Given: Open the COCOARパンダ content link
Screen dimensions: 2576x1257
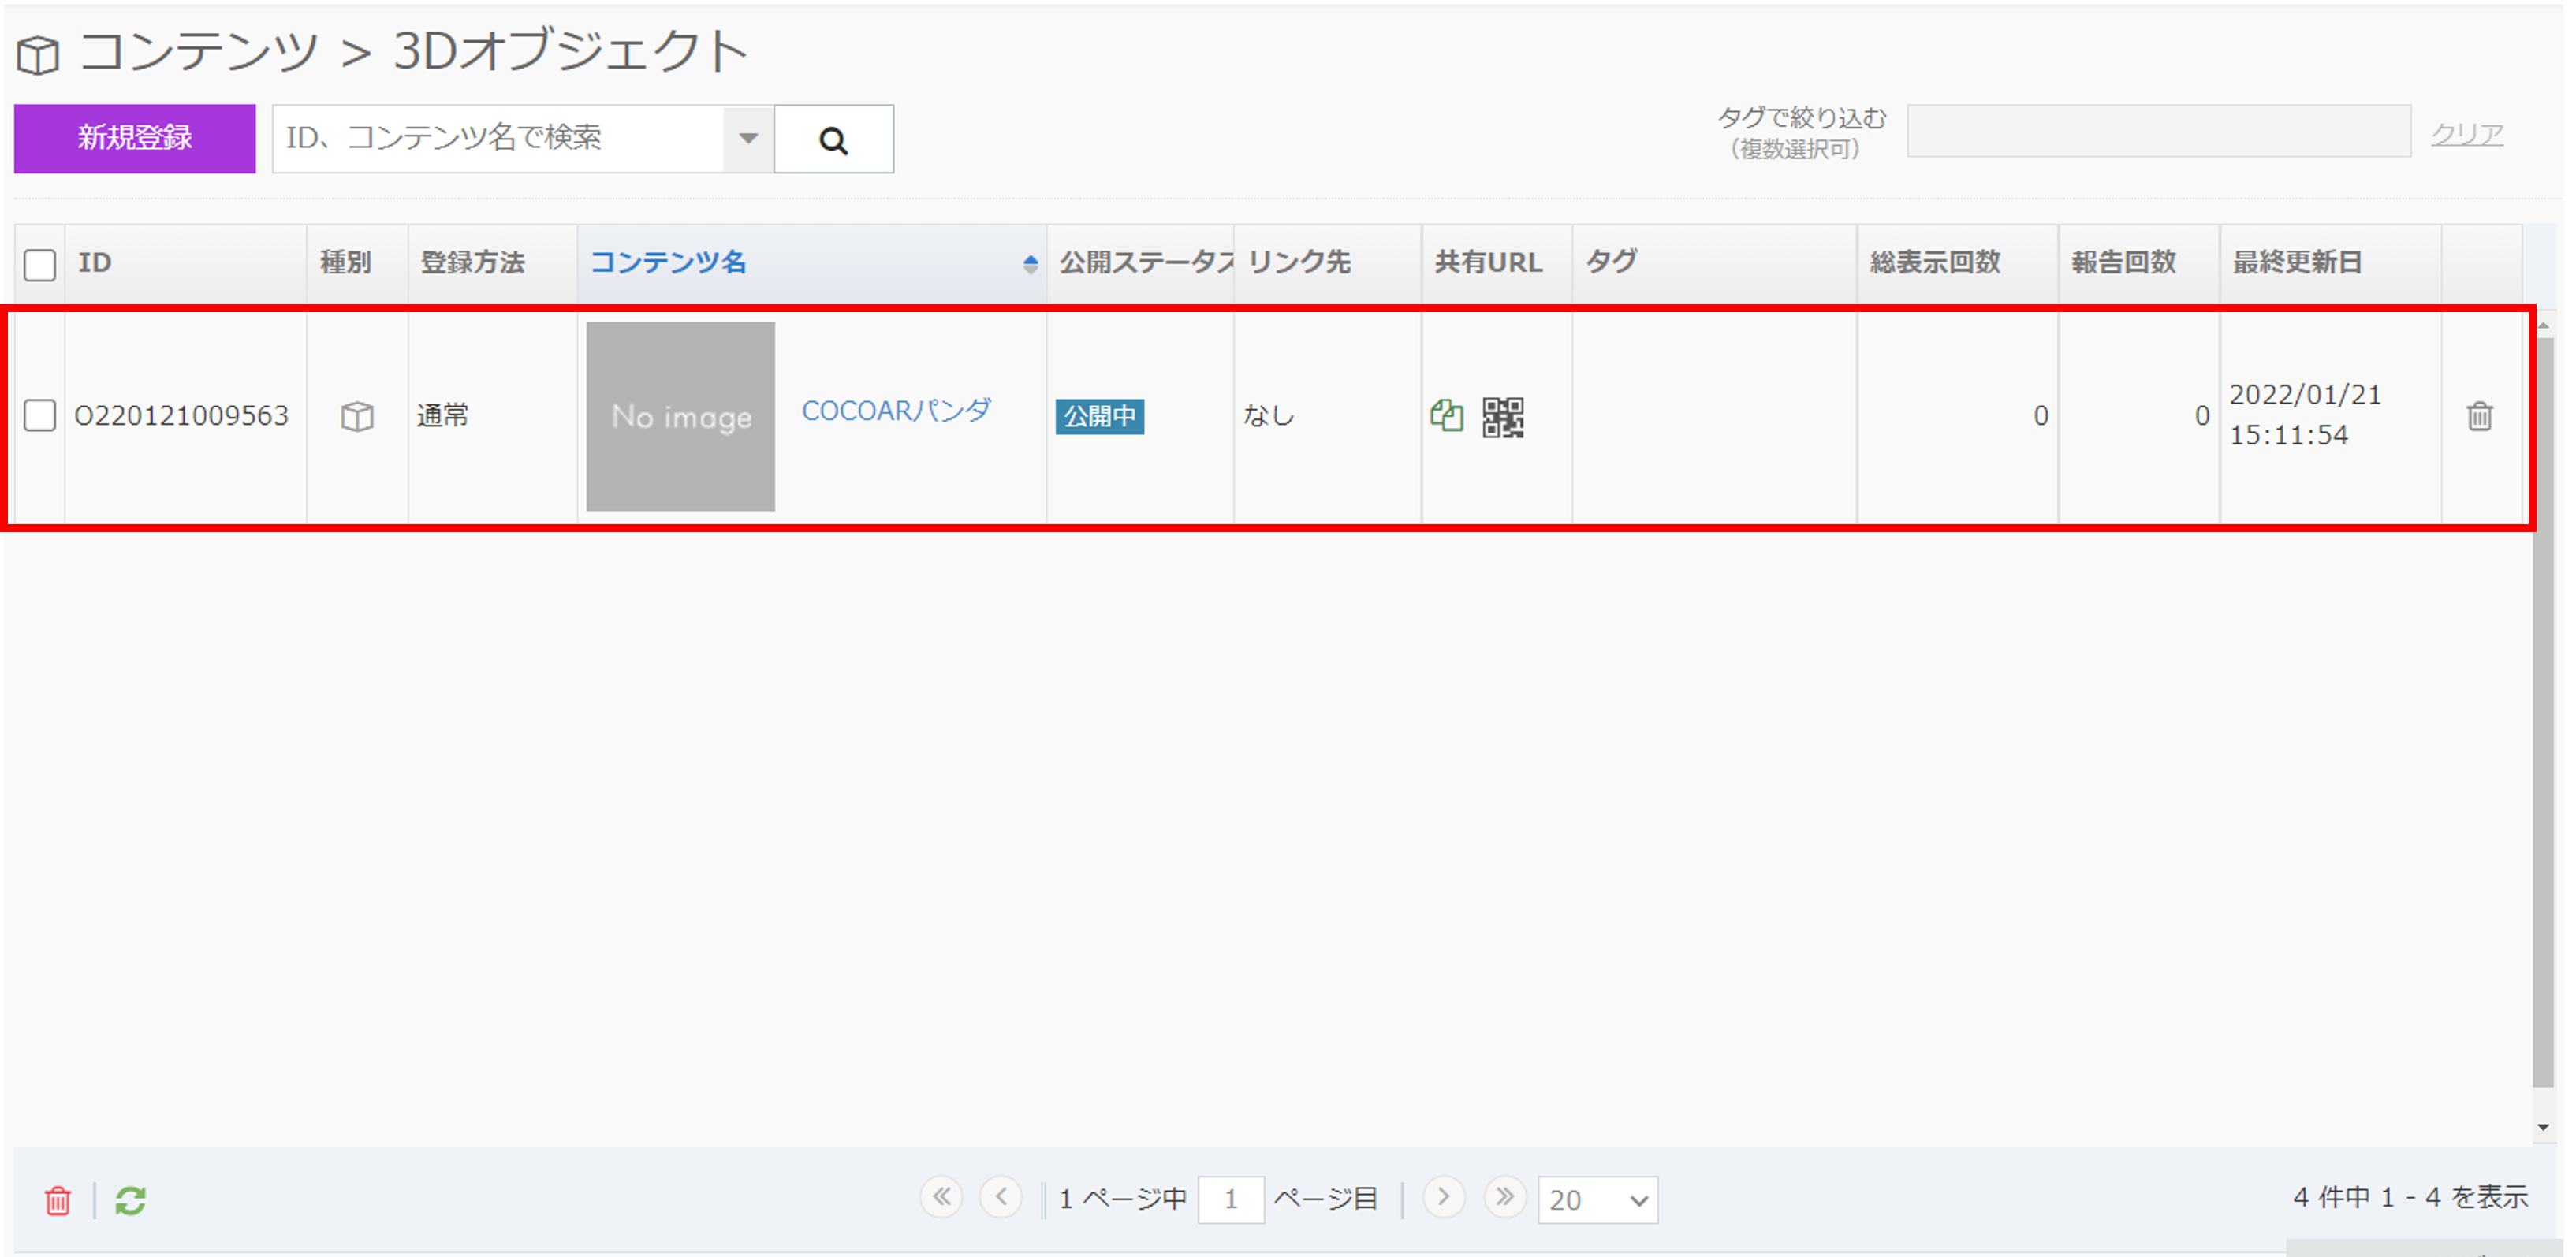Looking at the screenshot, I should (896, 411).
